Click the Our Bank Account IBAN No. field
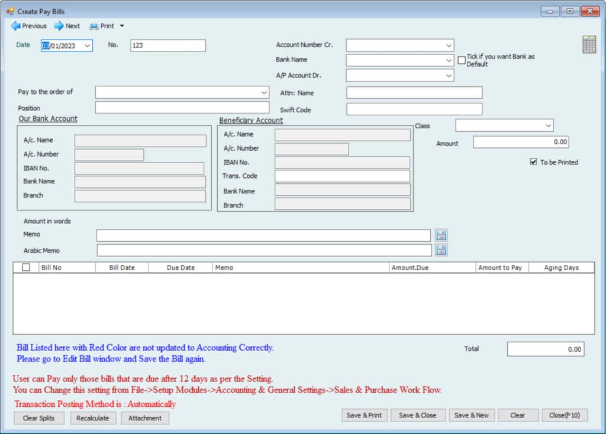The width and height of the screenshot is (606, 434). (139, 169)
